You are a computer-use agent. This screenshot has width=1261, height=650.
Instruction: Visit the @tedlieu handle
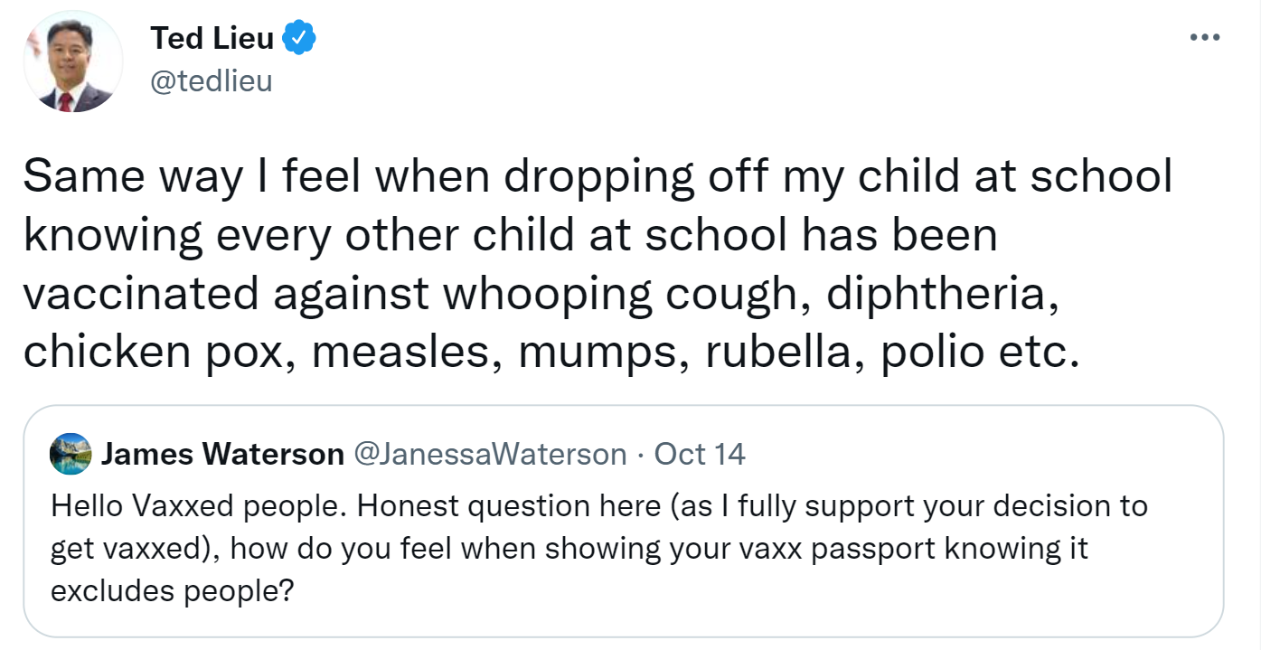[x=211, y=81]
